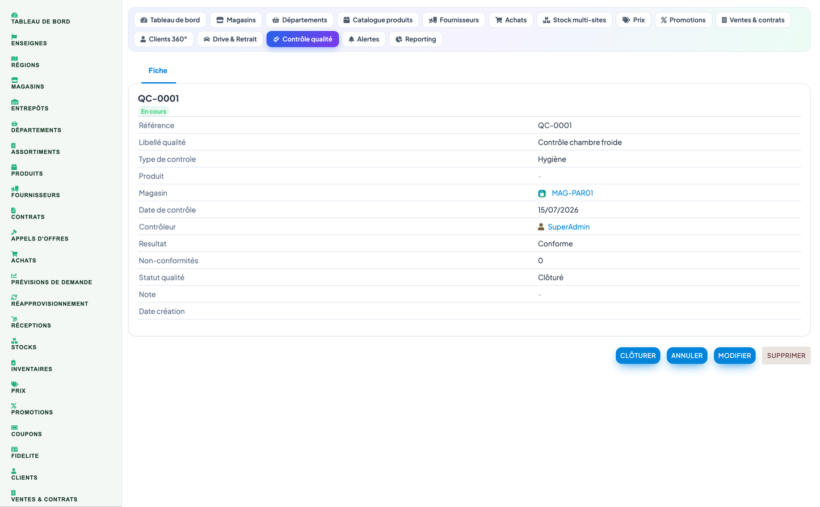The image size is (820, 507).
Task: Open the Achats top navigation tab
Action: (511, 20)
